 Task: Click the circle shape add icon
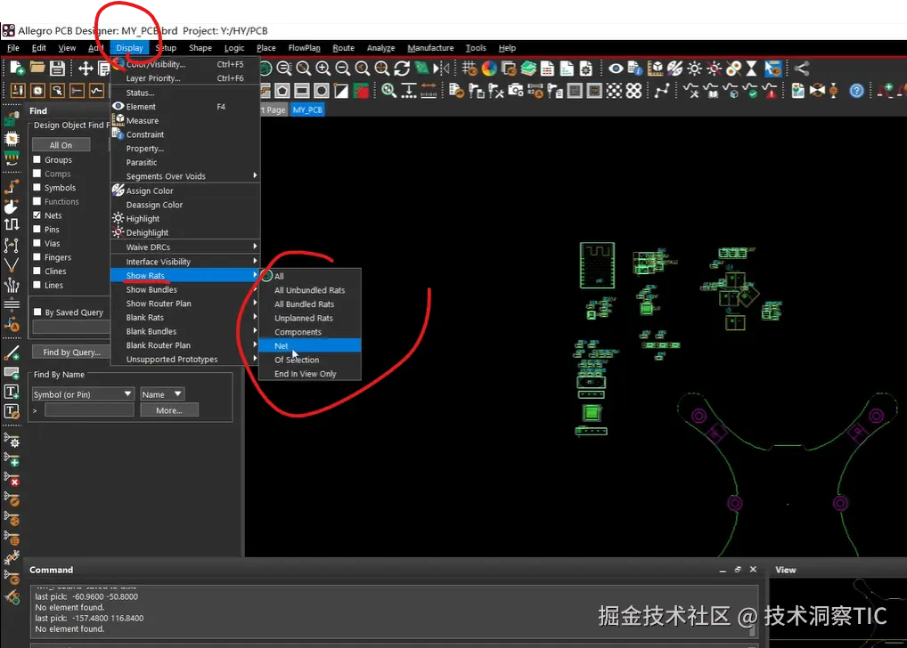click(x=322, y=91)
